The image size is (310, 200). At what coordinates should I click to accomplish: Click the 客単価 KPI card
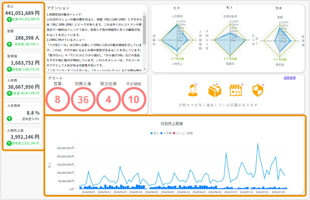[x=23, y=63]
